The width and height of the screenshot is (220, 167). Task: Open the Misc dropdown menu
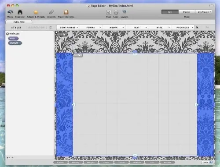(x=160, y=28)
